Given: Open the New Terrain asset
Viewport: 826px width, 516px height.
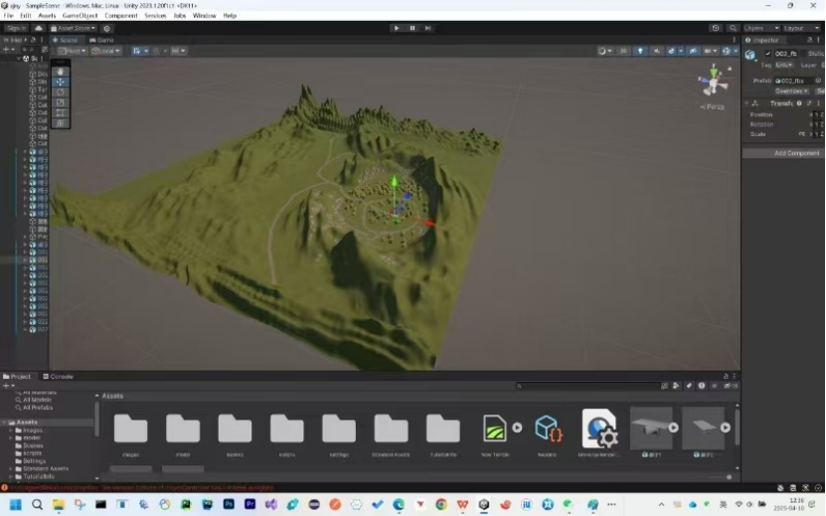Looking at the screenshot, I should coord(494,430).
